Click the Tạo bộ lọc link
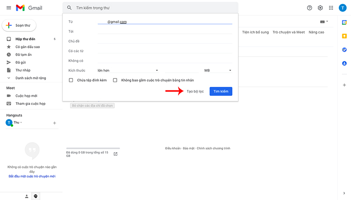The height and width of the screenshot is (200, 351). tap(195, 91)
